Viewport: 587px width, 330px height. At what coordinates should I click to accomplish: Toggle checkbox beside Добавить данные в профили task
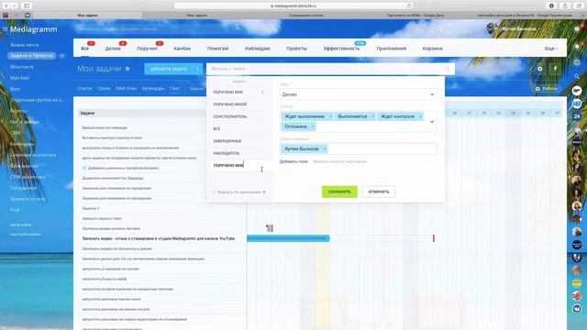point(84,168)
